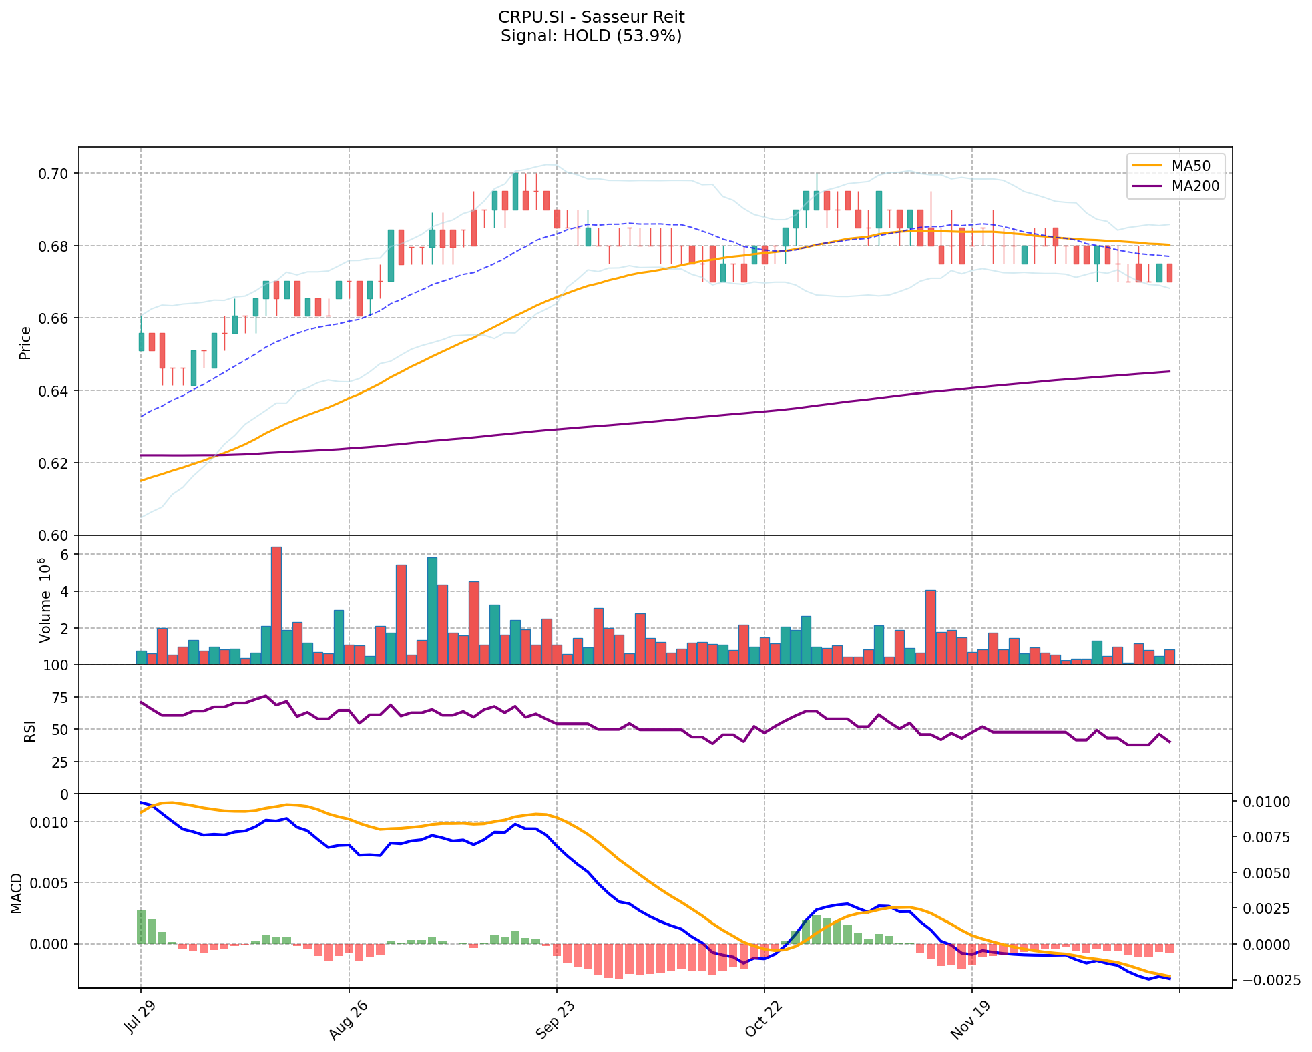The image size is (1312, 1052).
Task: Click the purple MA200 legend line swatch
Action: [x=1148, y=186]
